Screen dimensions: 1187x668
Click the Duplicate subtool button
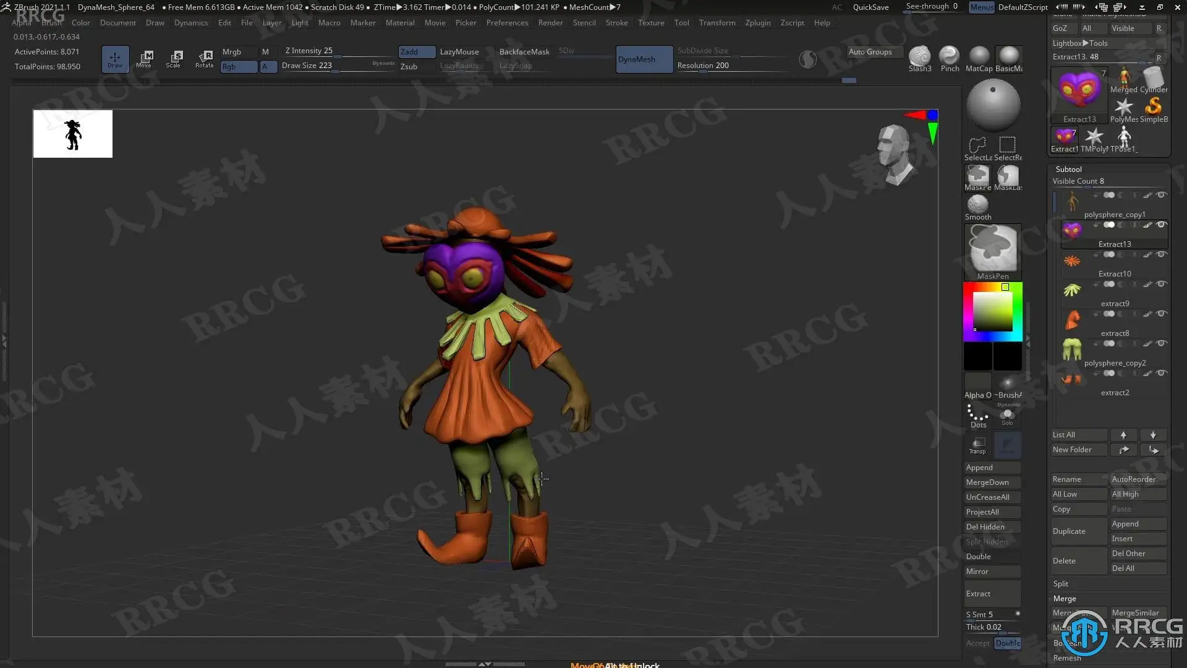tap(1079, 531)
